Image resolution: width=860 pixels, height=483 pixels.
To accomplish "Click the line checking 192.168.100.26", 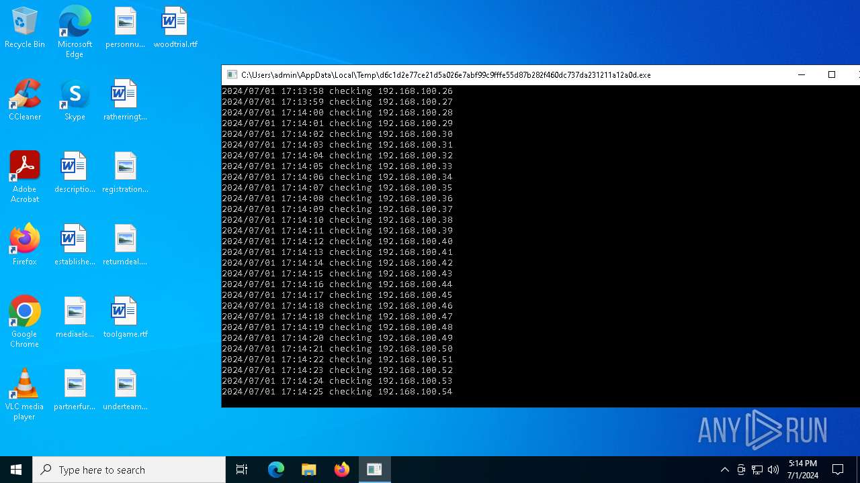I will coord(337,91).
